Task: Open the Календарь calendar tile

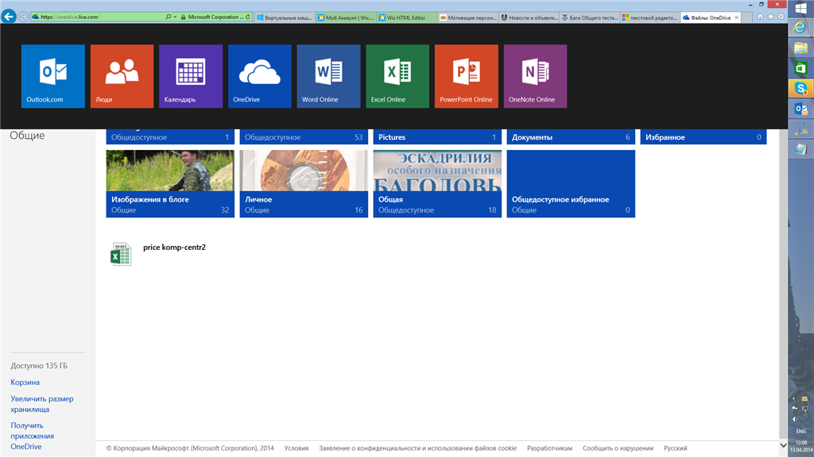Action: coord(191,76)
